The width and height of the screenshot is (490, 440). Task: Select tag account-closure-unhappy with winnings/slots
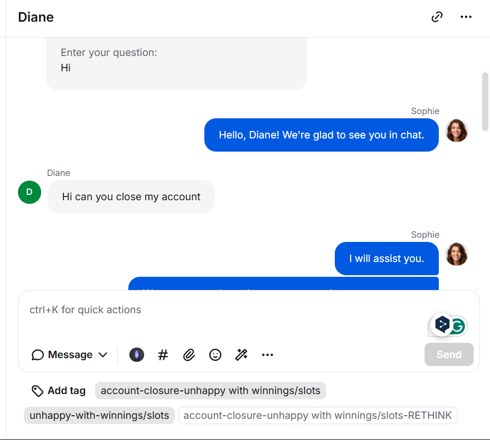click(210, 390)
